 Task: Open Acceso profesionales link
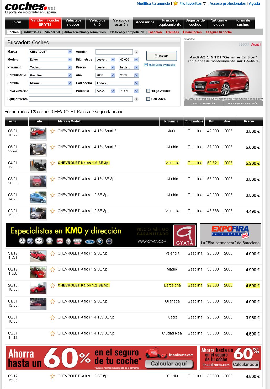coord(227,4)
